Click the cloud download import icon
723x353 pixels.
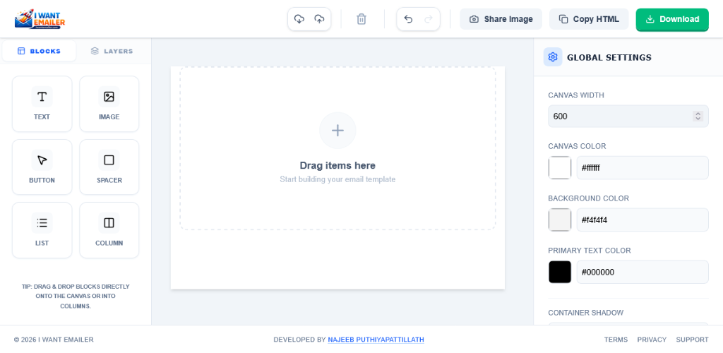click(x=299, y=19)
